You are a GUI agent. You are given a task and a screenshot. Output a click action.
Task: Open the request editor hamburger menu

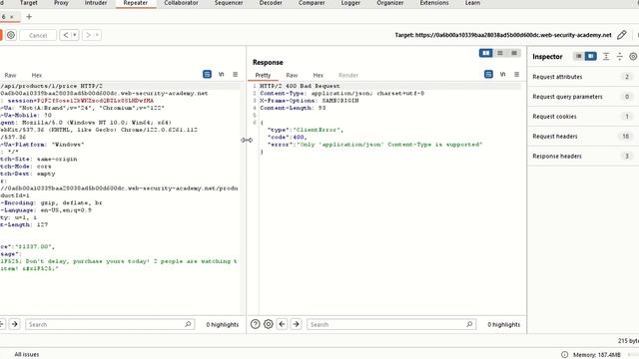(x=236, y=74)
